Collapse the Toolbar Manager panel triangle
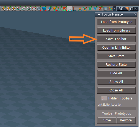Screen dimensions: 139x127 [99, 15]
